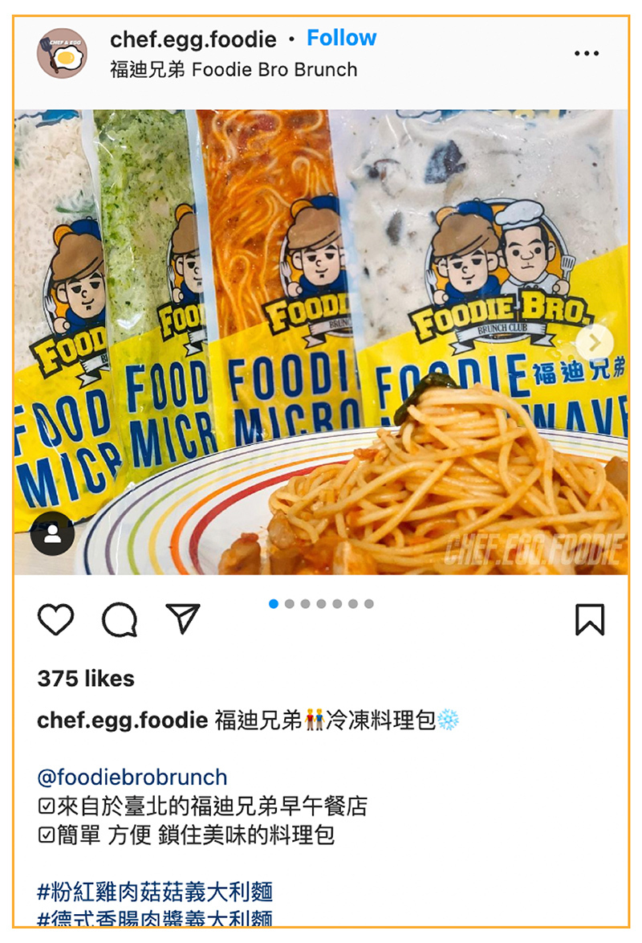Jump to the second carousel dot
This screenshot has width=642, height=943.
coord(290,604)
